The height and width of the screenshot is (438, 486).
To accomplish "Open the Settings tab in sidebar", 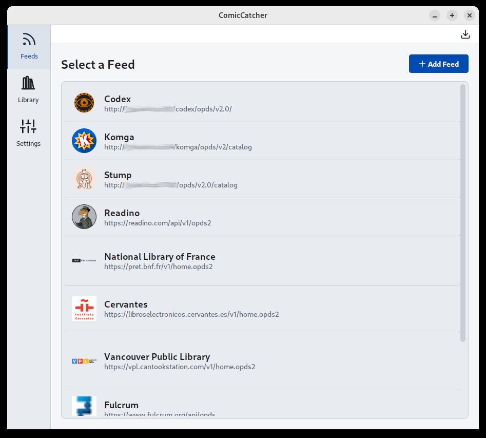I will 28,134.
